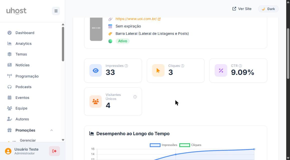
Task: Click the Ativo status badge
Action: pyautogui.click(x=123, y=41)
